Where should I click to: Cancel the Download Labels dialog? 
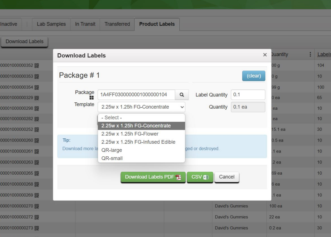(227, 177)
